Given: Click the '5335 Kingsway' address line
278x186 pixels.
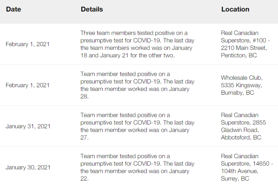Looking at the screenshot, I should coord(241,85).
